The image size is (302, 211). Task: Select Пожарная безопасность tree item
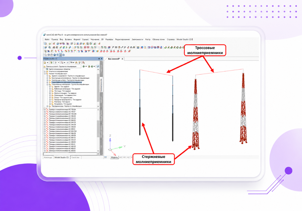(68, 100)
